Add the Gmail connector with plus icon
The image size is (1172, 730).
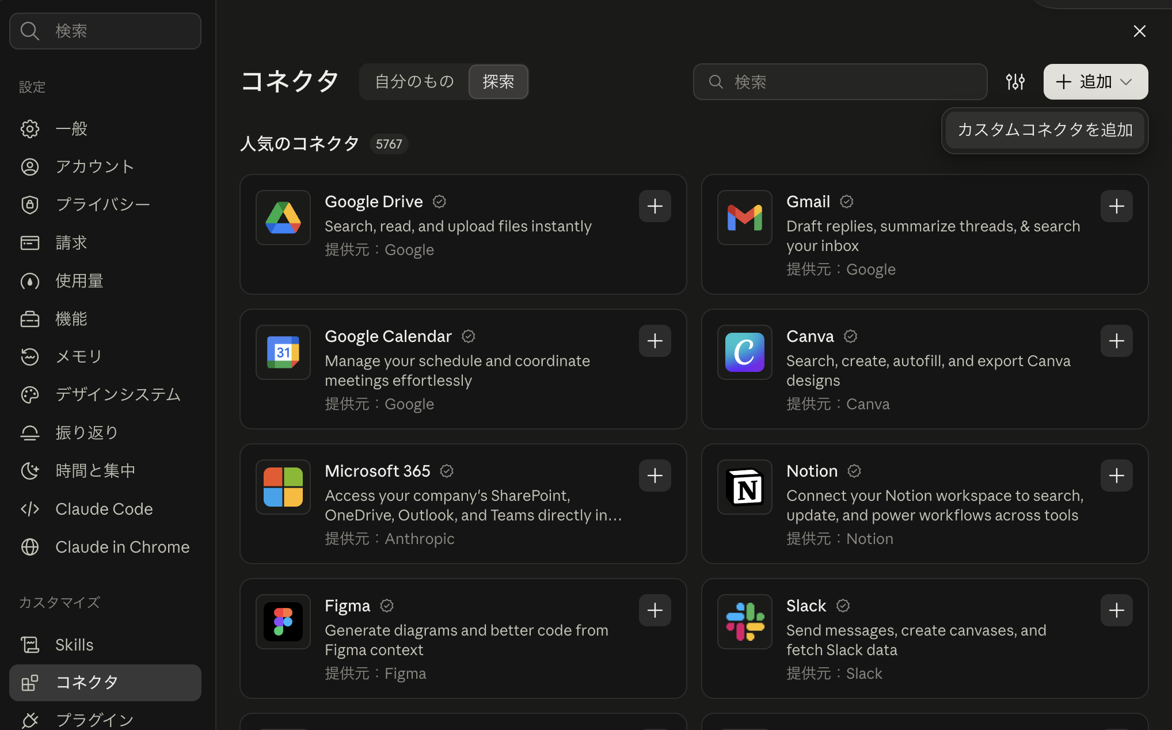pos(1116,206)
